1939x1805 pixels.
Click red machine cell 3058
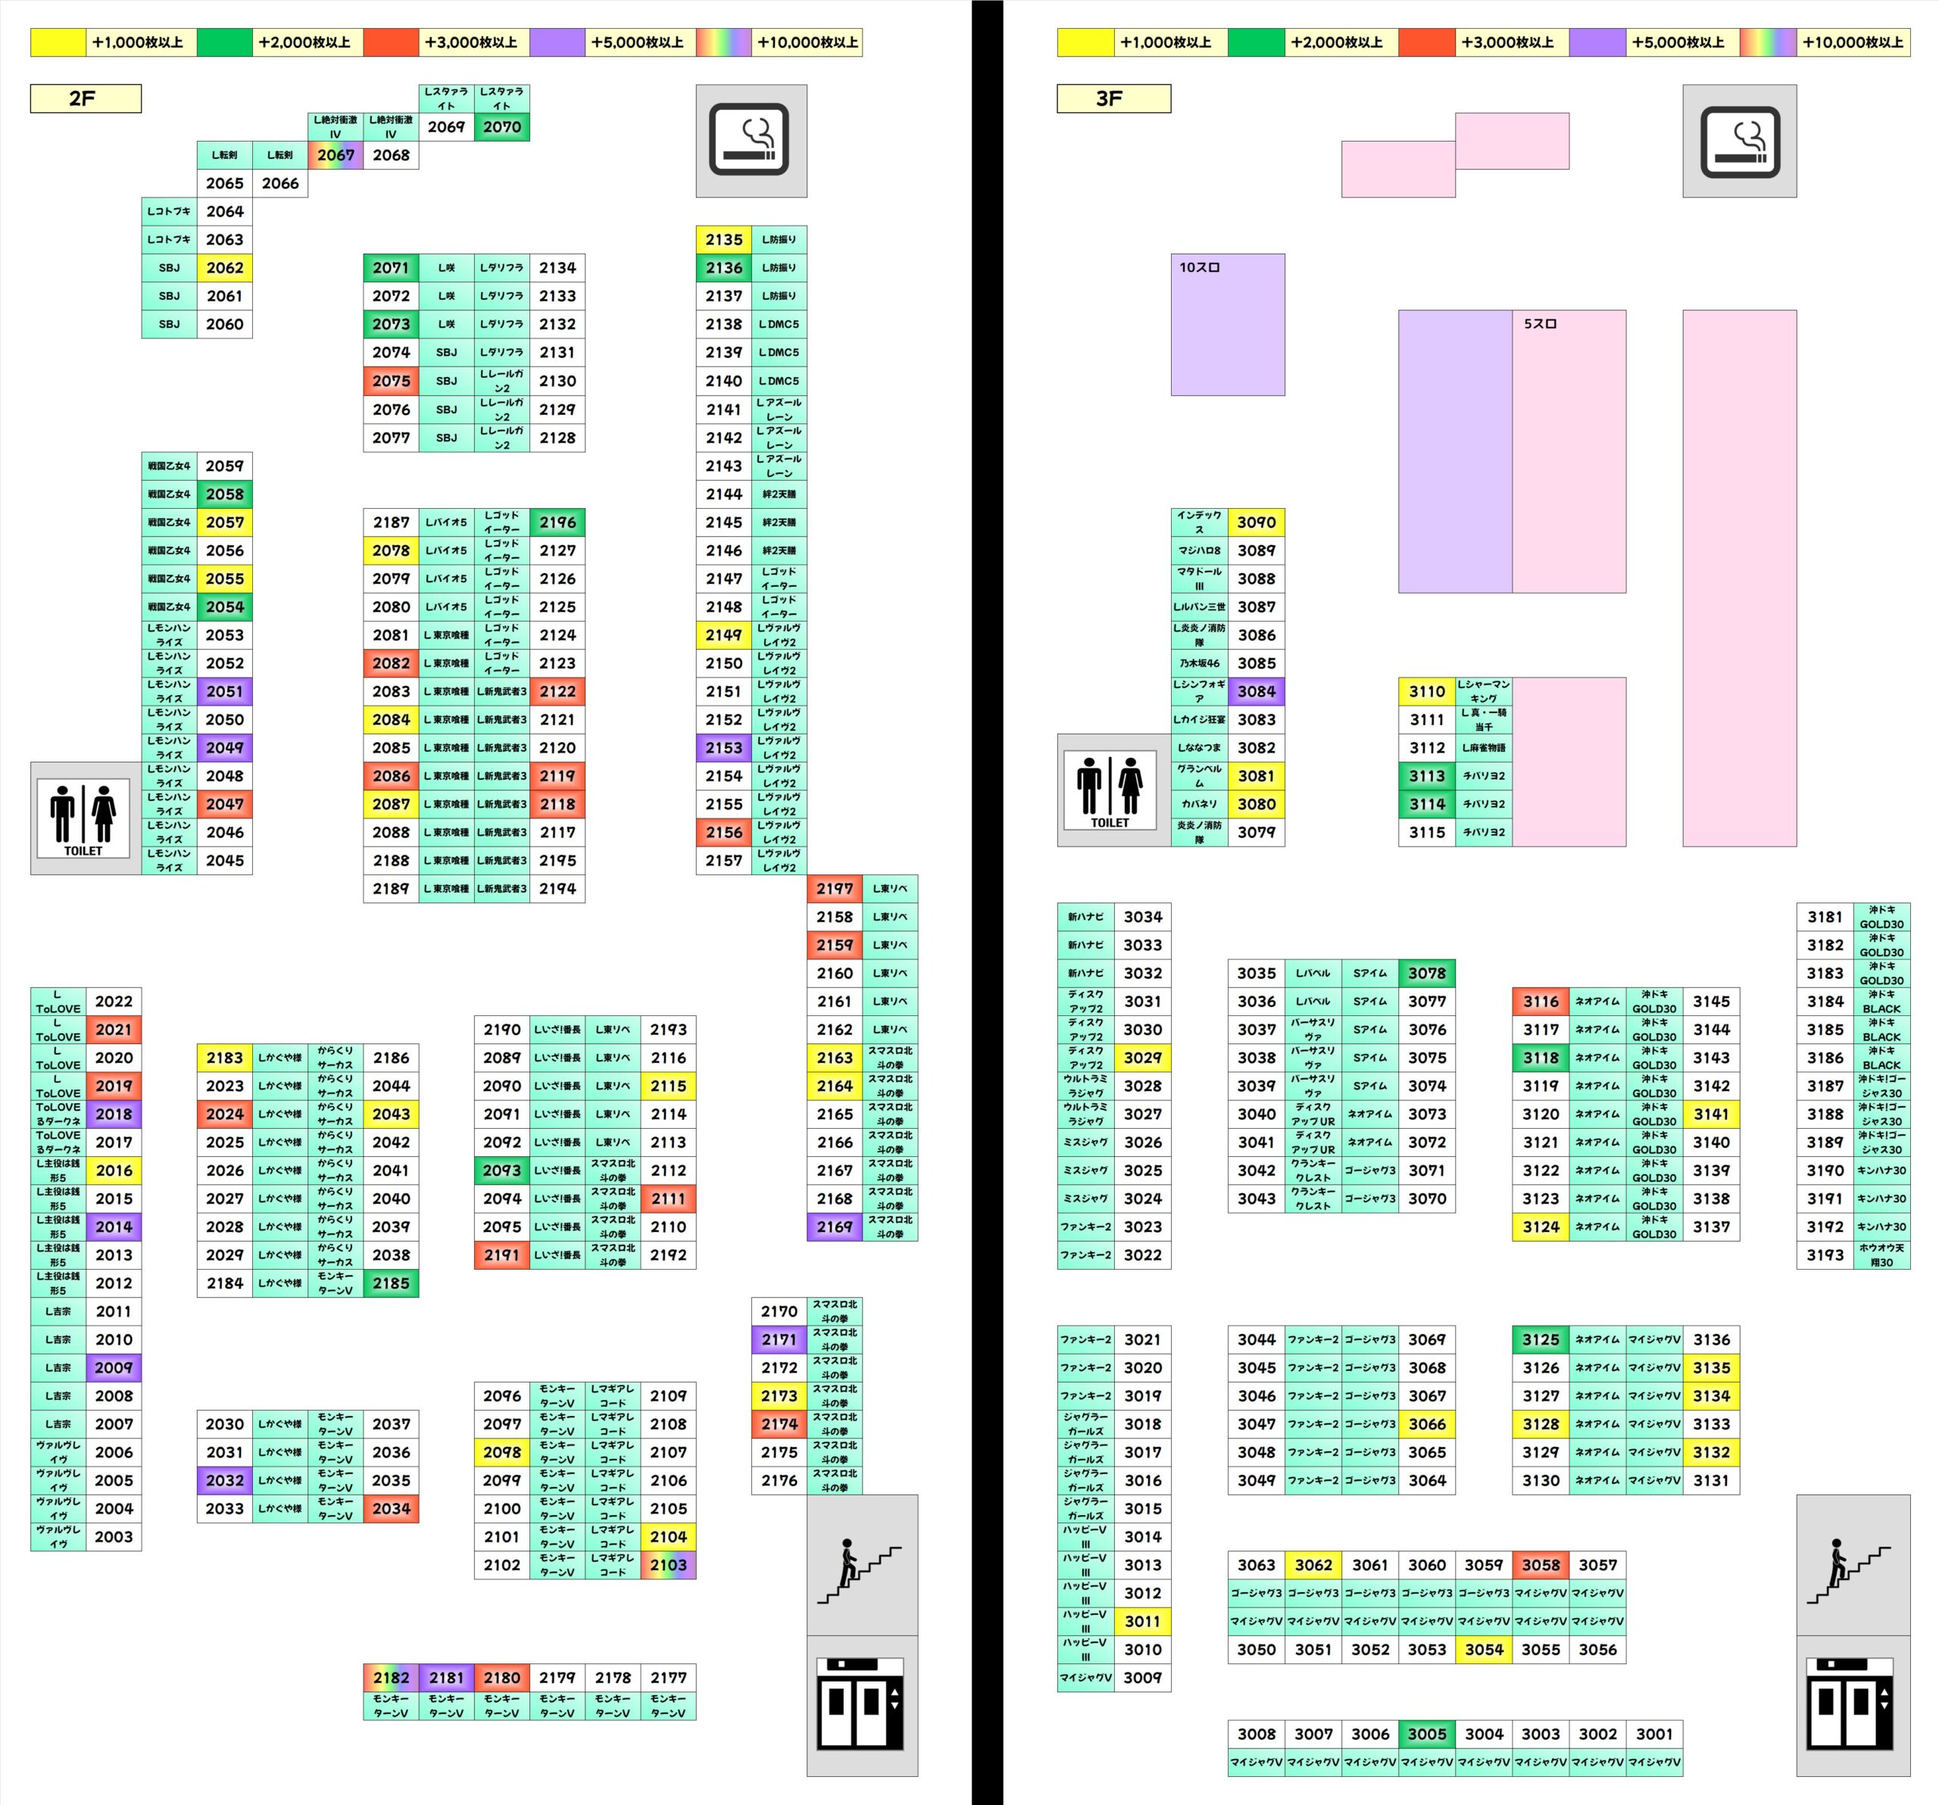(1540, 1565)
